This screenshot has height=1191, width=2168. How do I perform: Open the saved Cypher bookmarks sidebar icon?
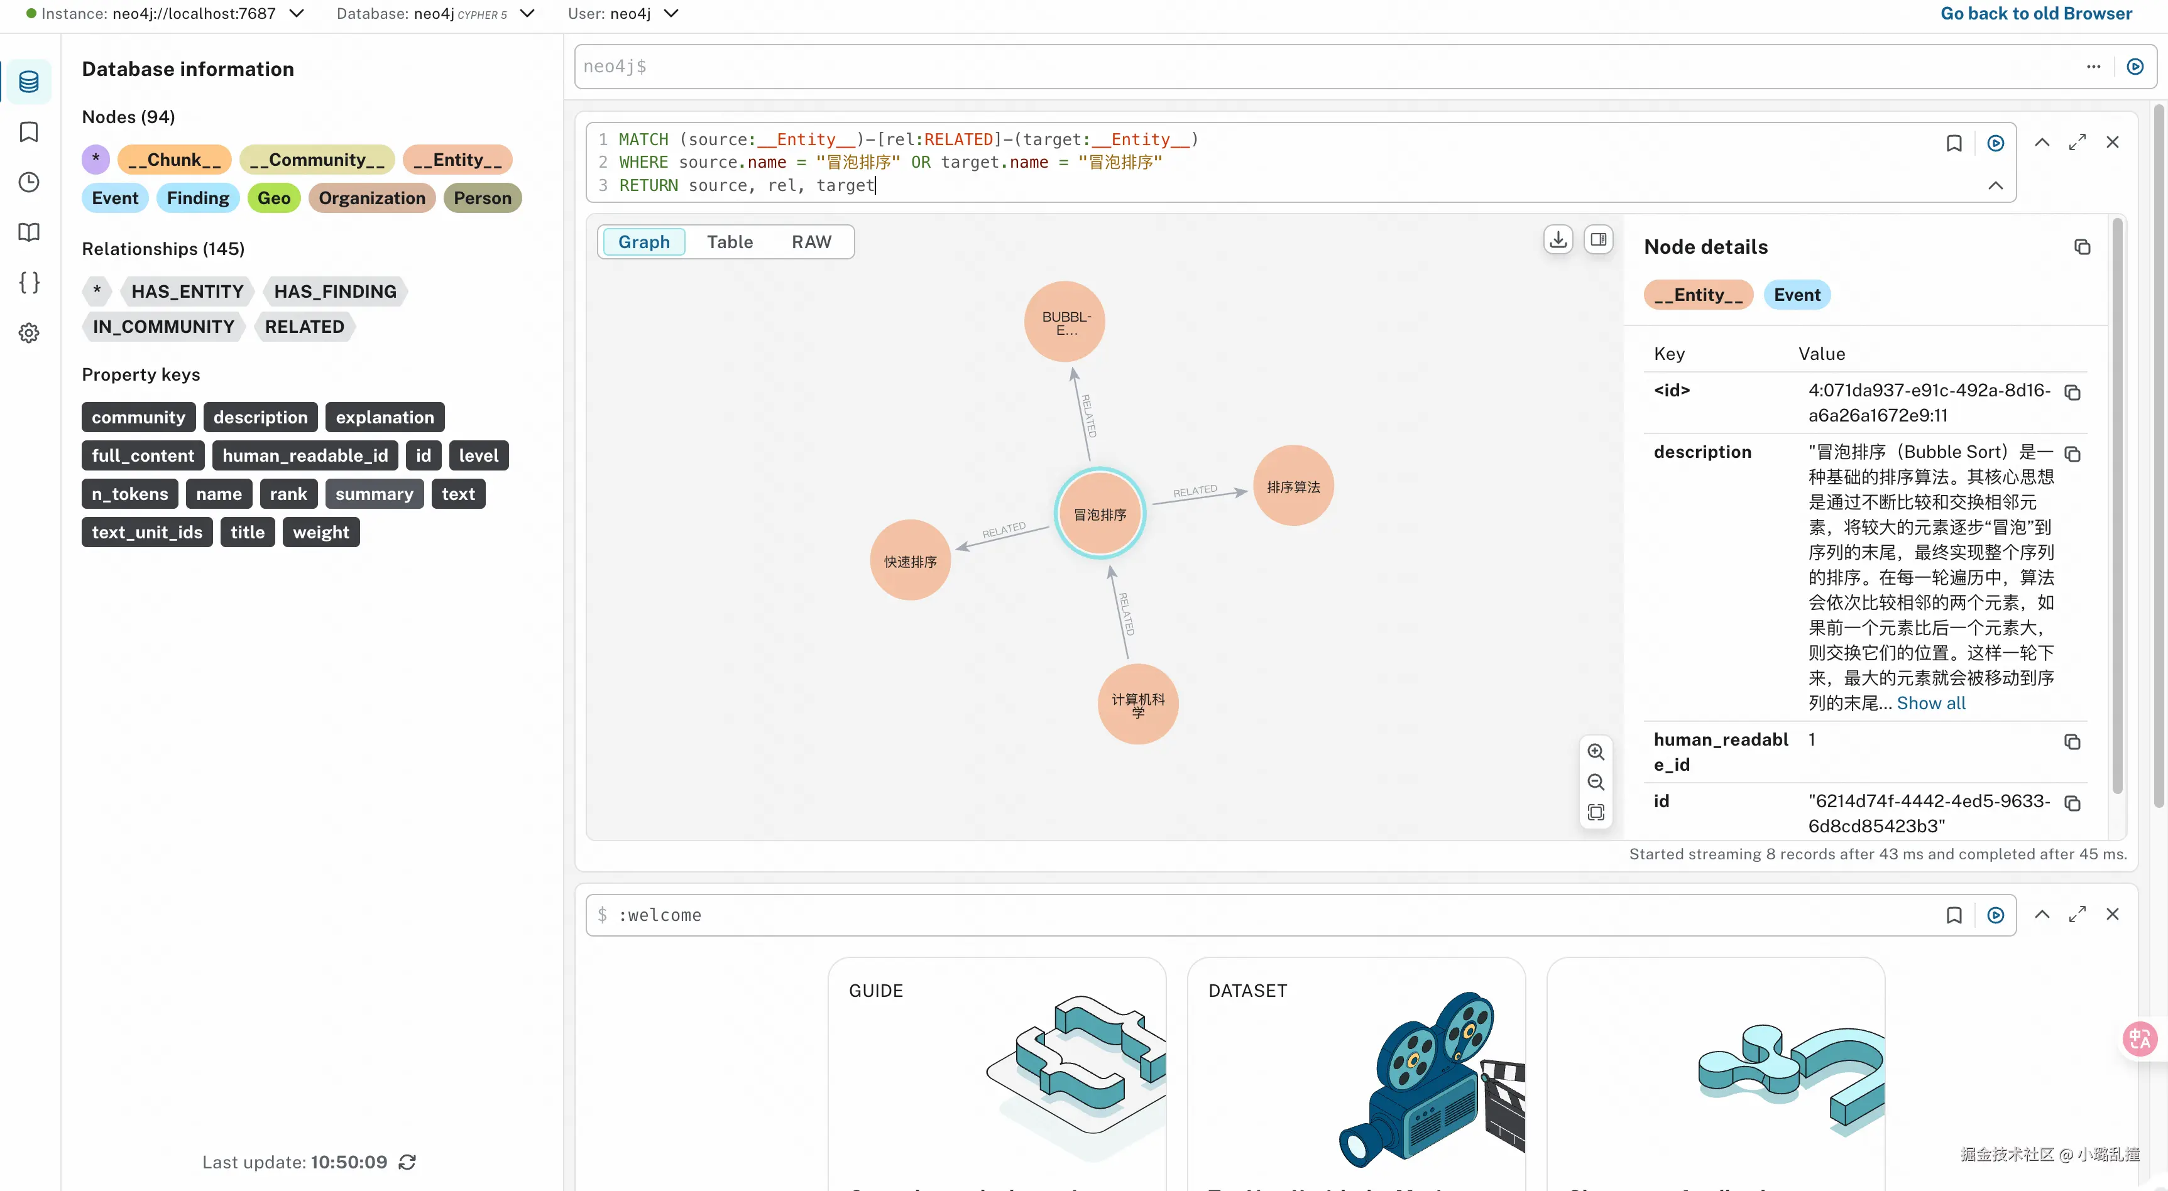tap(29, 132)
